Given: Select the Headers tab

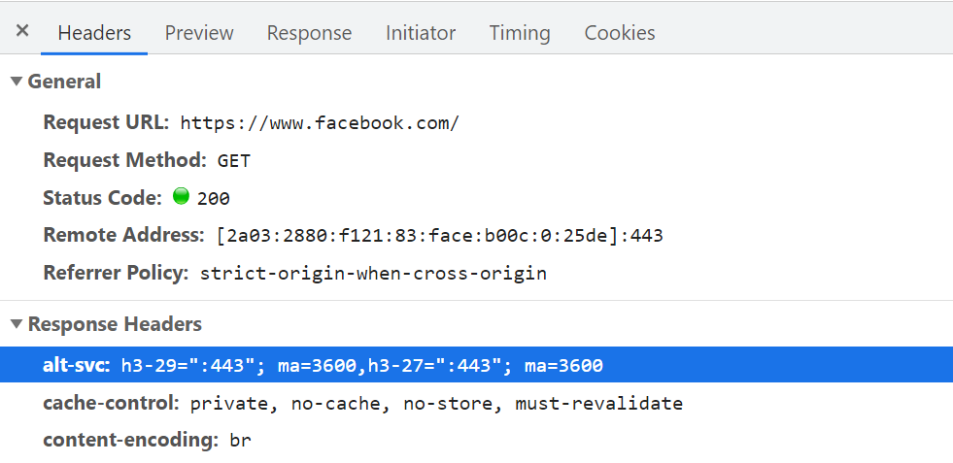Looking at the screenshot, I should pyautogui.click(x=94, y=32).
